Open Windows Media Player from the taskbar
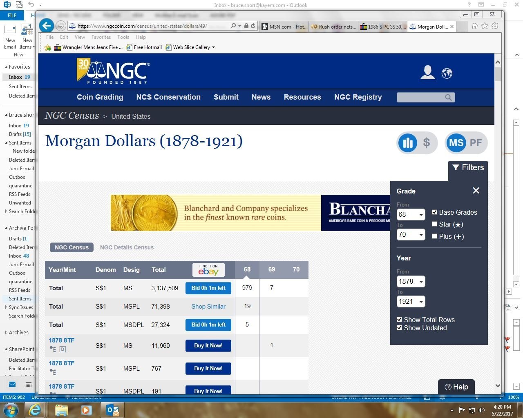The height and width of the screenshot is (418, 523). click(86, 410)
